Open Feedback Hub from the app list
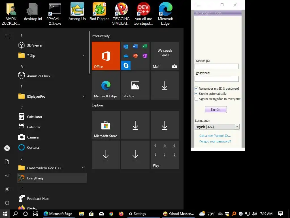290x218 pixels. (x=52, y=198)
